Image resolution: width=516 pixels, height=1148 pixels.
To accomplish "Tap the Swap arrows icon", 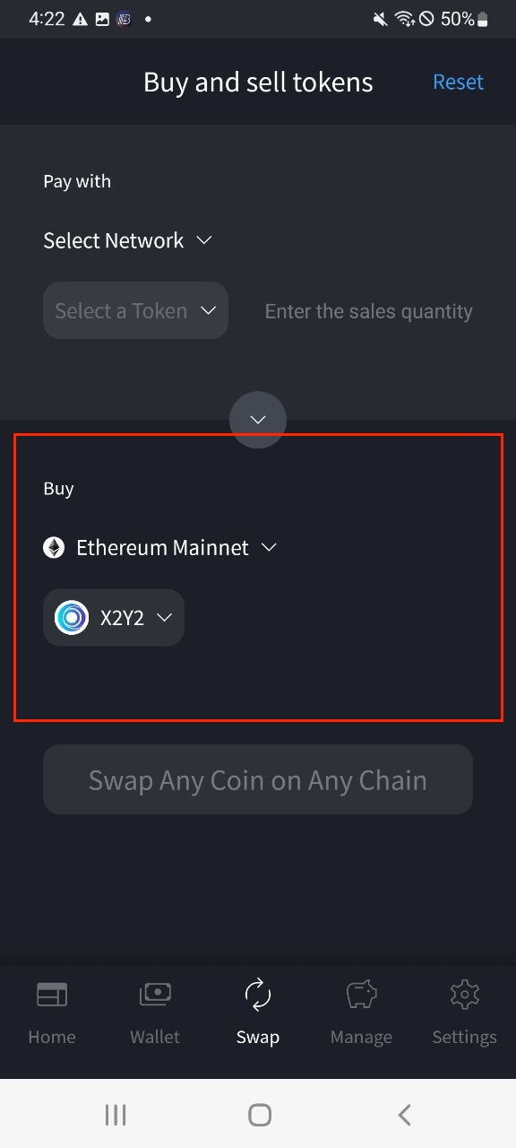I will tap(257, 995).
